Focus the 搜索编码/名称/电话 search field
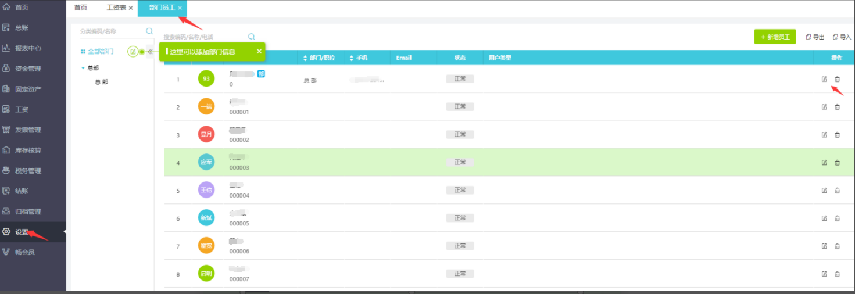 point(205,37)
